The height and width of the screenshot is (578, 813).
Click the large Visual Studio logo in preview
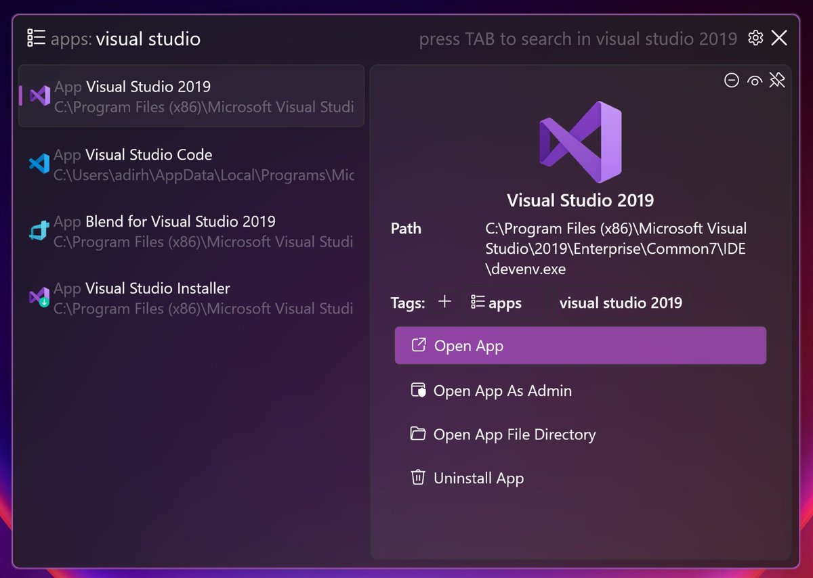tap(581, 142)
